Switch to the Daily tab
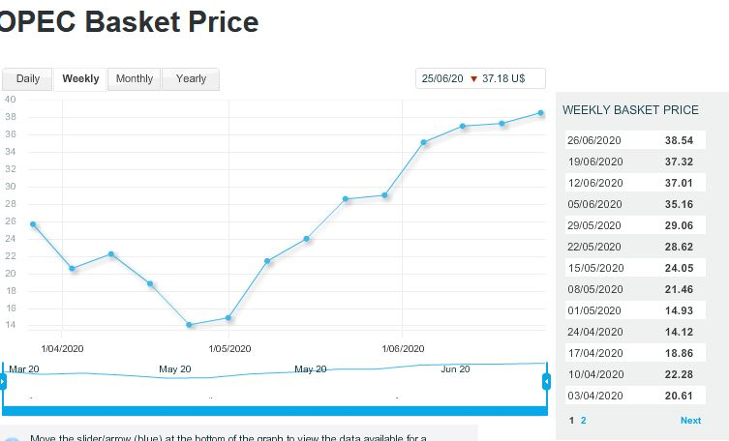Screen dimensions: 729x441 27,79
